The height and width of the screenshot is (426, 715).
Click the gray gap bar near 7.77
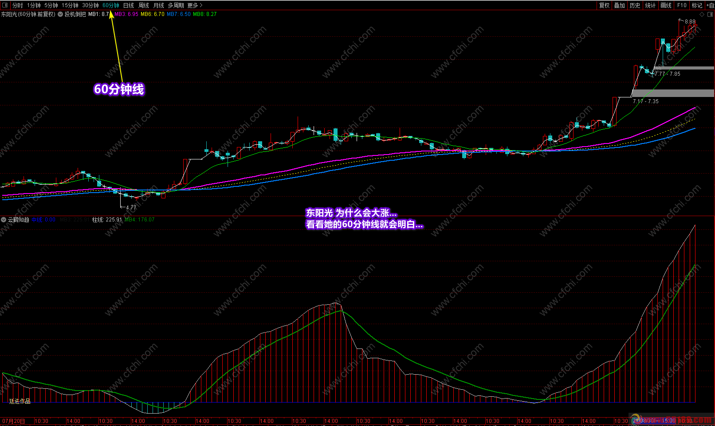click(684, 68)
